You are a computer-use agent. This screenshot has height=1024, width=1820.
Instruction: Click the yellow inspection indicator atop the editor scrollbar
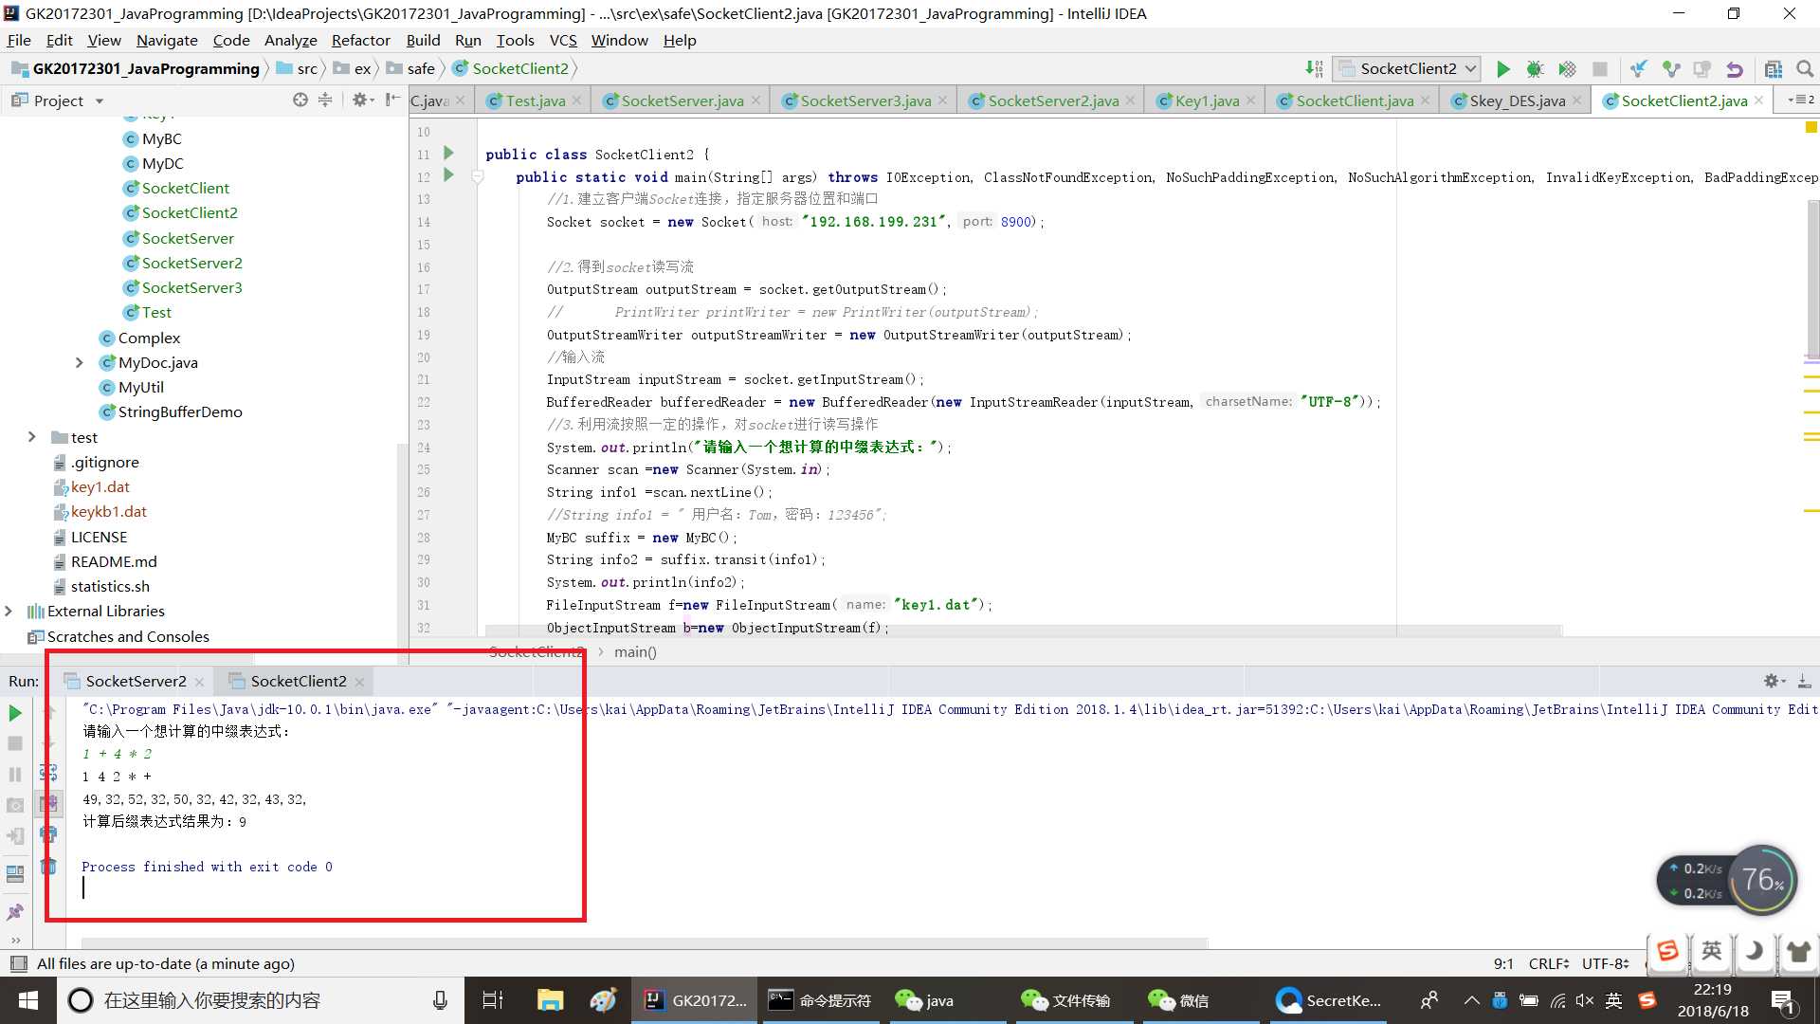coord(1811,127)
